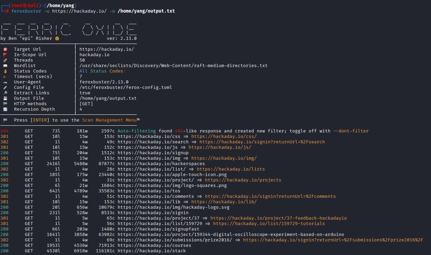Image resolution: width=431 pixels, height=255 pixels.
Task: Click the book icon beside Wordlist
Action: [5, 66]
